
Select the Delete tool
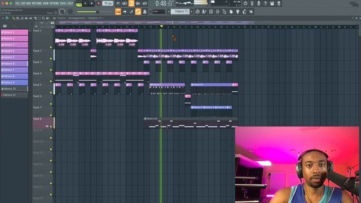pyautogui.click(x=22, y=18)
